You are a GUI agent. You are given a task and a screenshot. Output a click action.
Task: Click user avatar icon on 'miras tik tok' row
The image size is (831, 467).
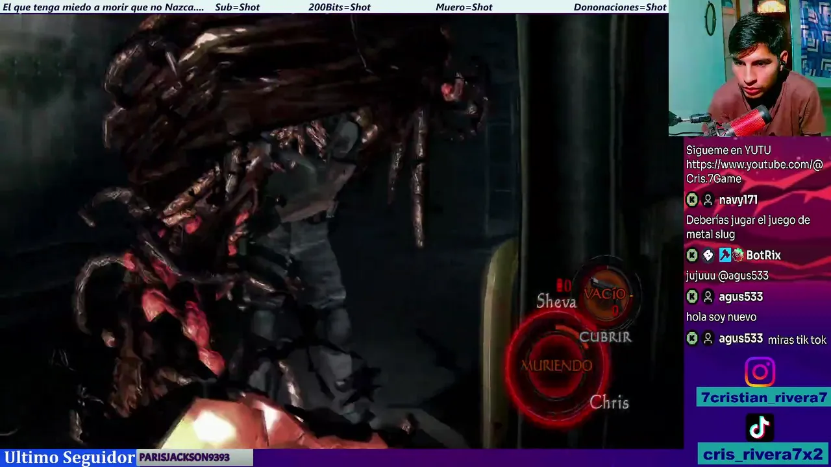click(708, 339)
